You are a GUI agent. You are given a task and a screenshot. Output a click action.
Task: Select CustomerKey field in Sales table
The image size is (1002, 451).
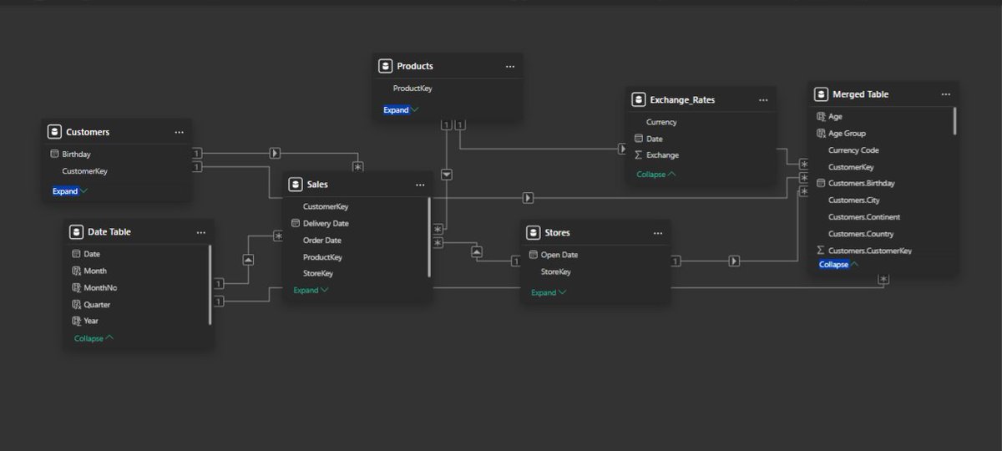(326, 206)
